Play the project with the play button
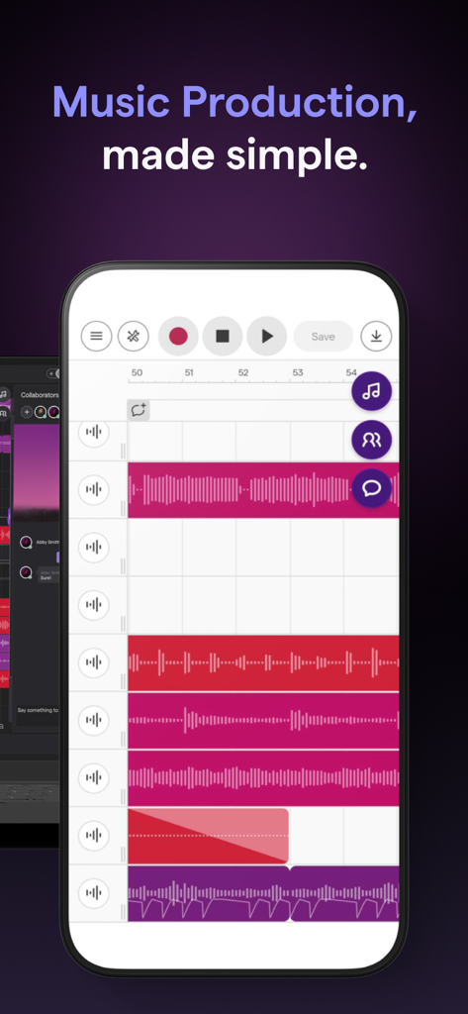The image size is (468, 1014). click(x=267, y=337)
